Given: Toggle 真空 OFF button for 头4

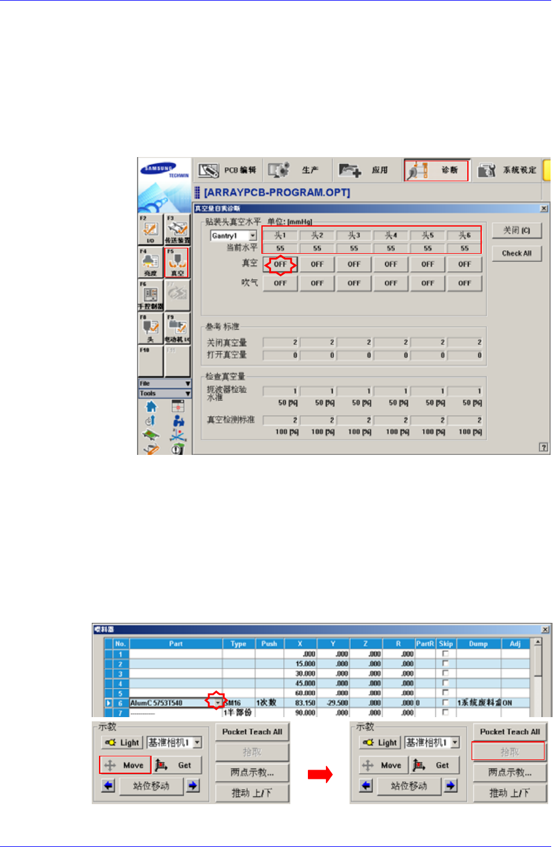Looking at the screenshot, I should coord(391,265).
